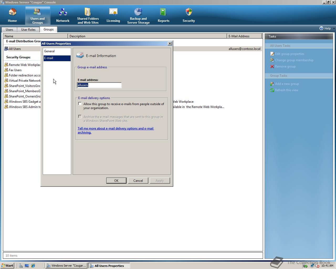Open Backup and Server Storage
The image size is (336, 269).
click(138, 12)
